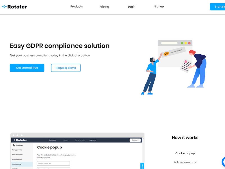Click the 'Easy GDPR compliance solution' headline
This screenshot has width=225, height=169.
tap(60, 46)
